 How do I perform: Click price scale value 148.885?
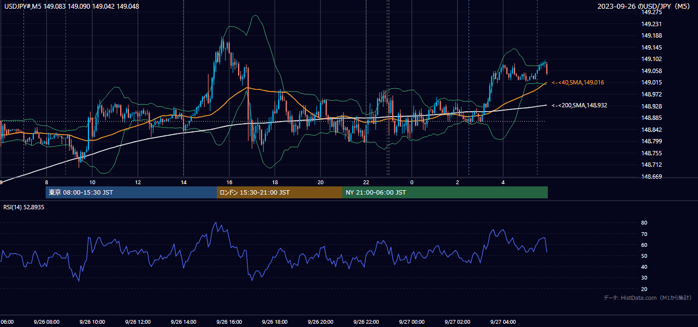pyautogui.click(x=652, y=118)
